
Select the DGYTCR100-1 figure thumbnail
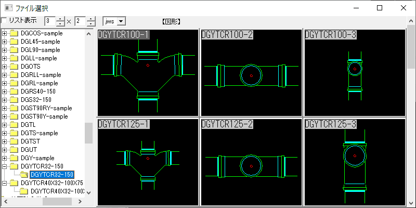point(148,73)
